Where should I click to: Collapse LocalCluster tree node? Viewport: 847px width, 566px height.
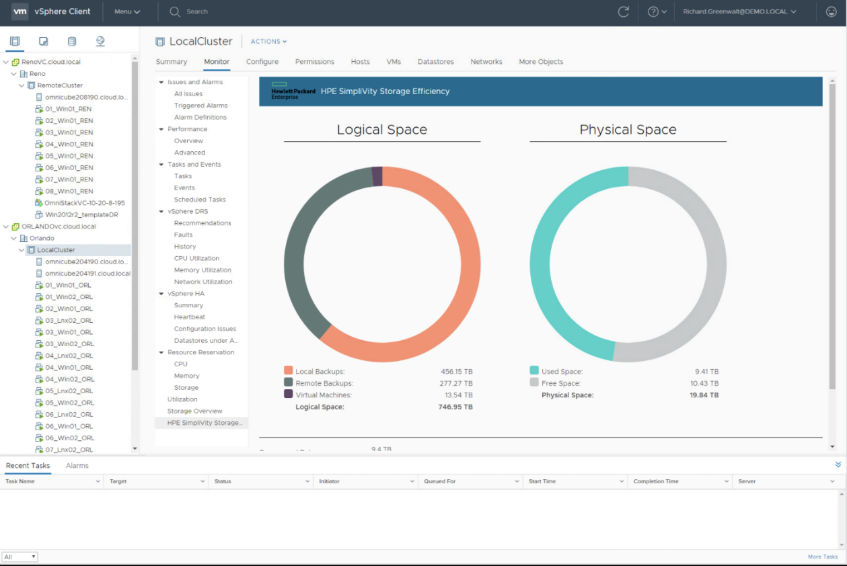(x=22, y=250)
